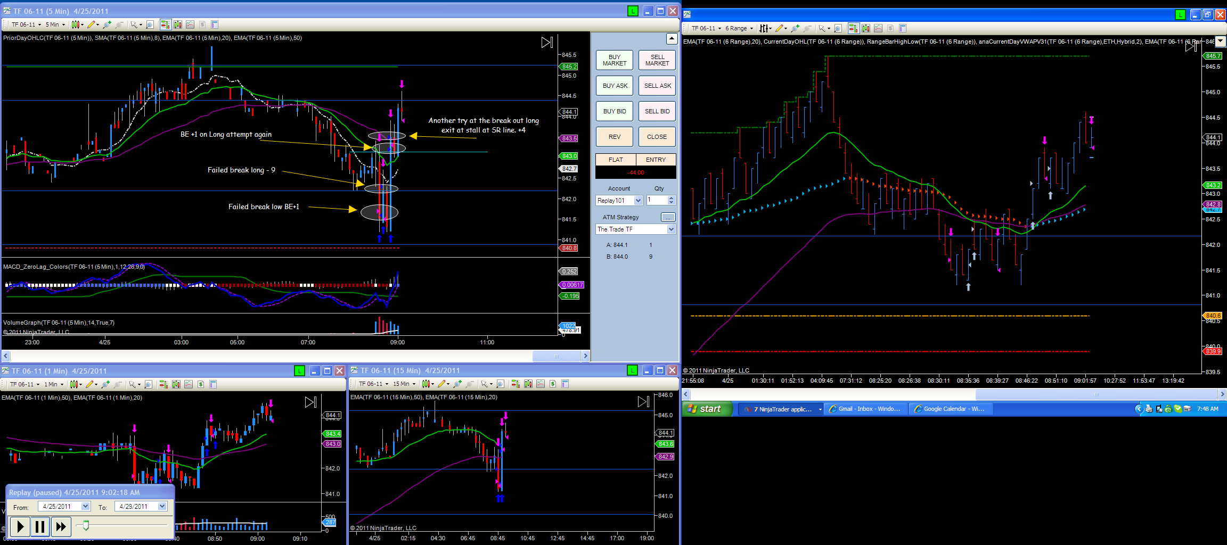Viewport: 1227px width, 545px height.
Task: Toggle Chart Trader icon in 15 Min chart toolbar
Action: click(x=516, y=384)
